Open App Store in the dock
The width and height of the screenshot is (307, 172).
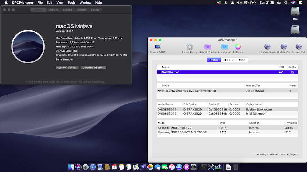click(179, 167)
